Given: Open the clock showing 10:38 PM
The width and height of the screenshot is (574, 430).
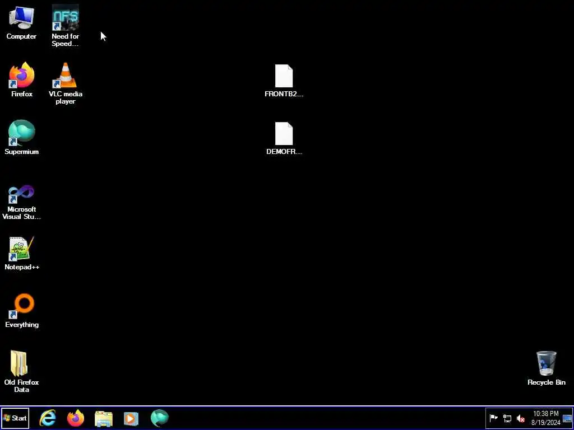Looking at the screenshot, I should point(546,418).
